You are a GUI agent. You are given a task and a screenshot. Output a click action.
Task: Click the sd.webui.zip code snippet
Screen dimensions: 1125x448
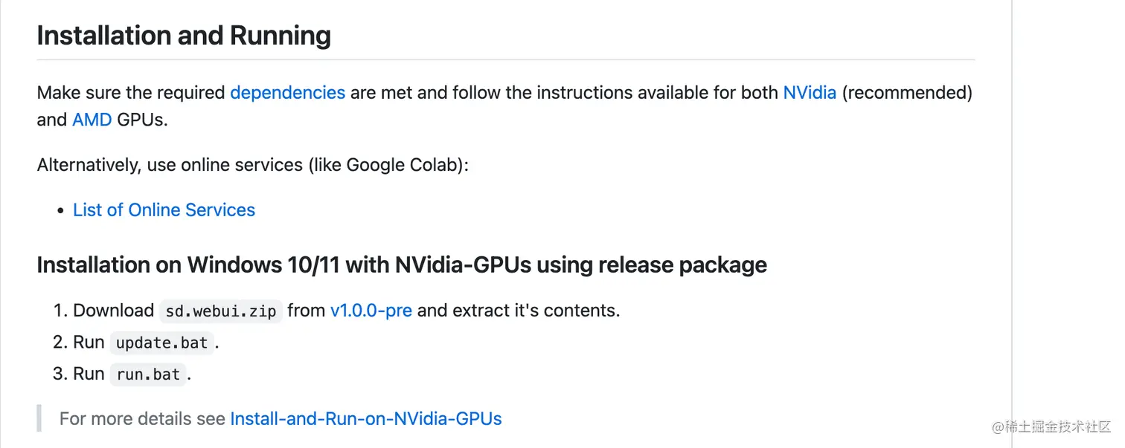pyautogui.click(x=221, y=311)
